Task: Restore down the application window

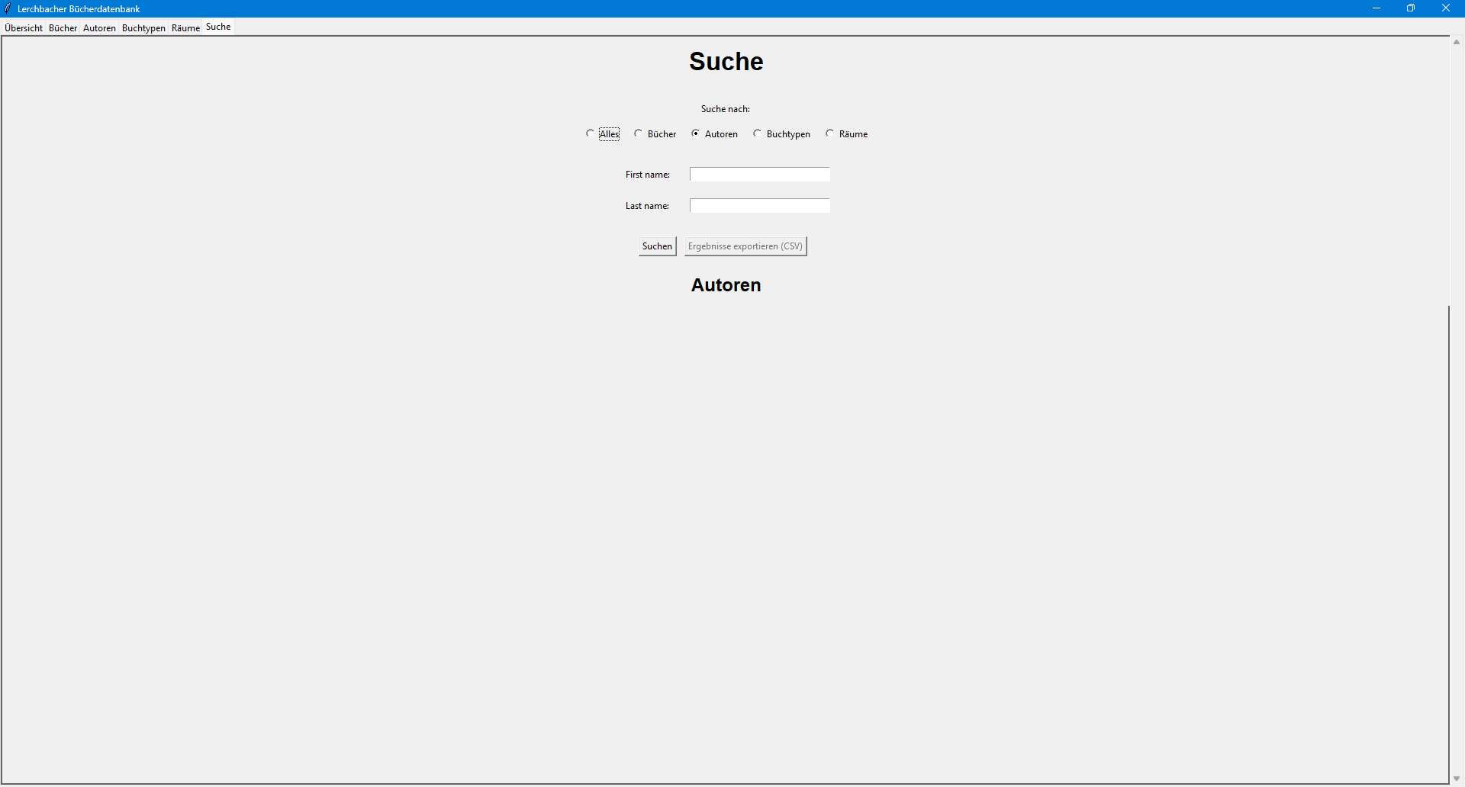Action: pos(1411,8)
